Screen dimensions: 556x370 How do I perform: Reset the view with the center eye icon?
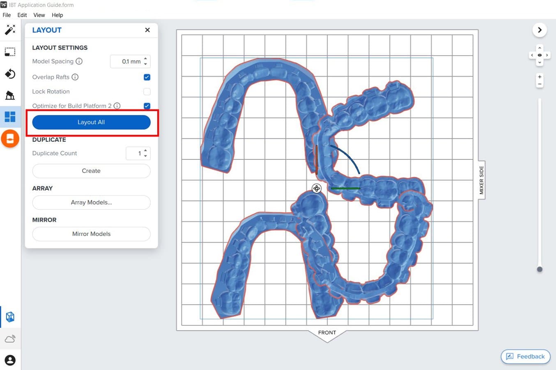point(540,55)
